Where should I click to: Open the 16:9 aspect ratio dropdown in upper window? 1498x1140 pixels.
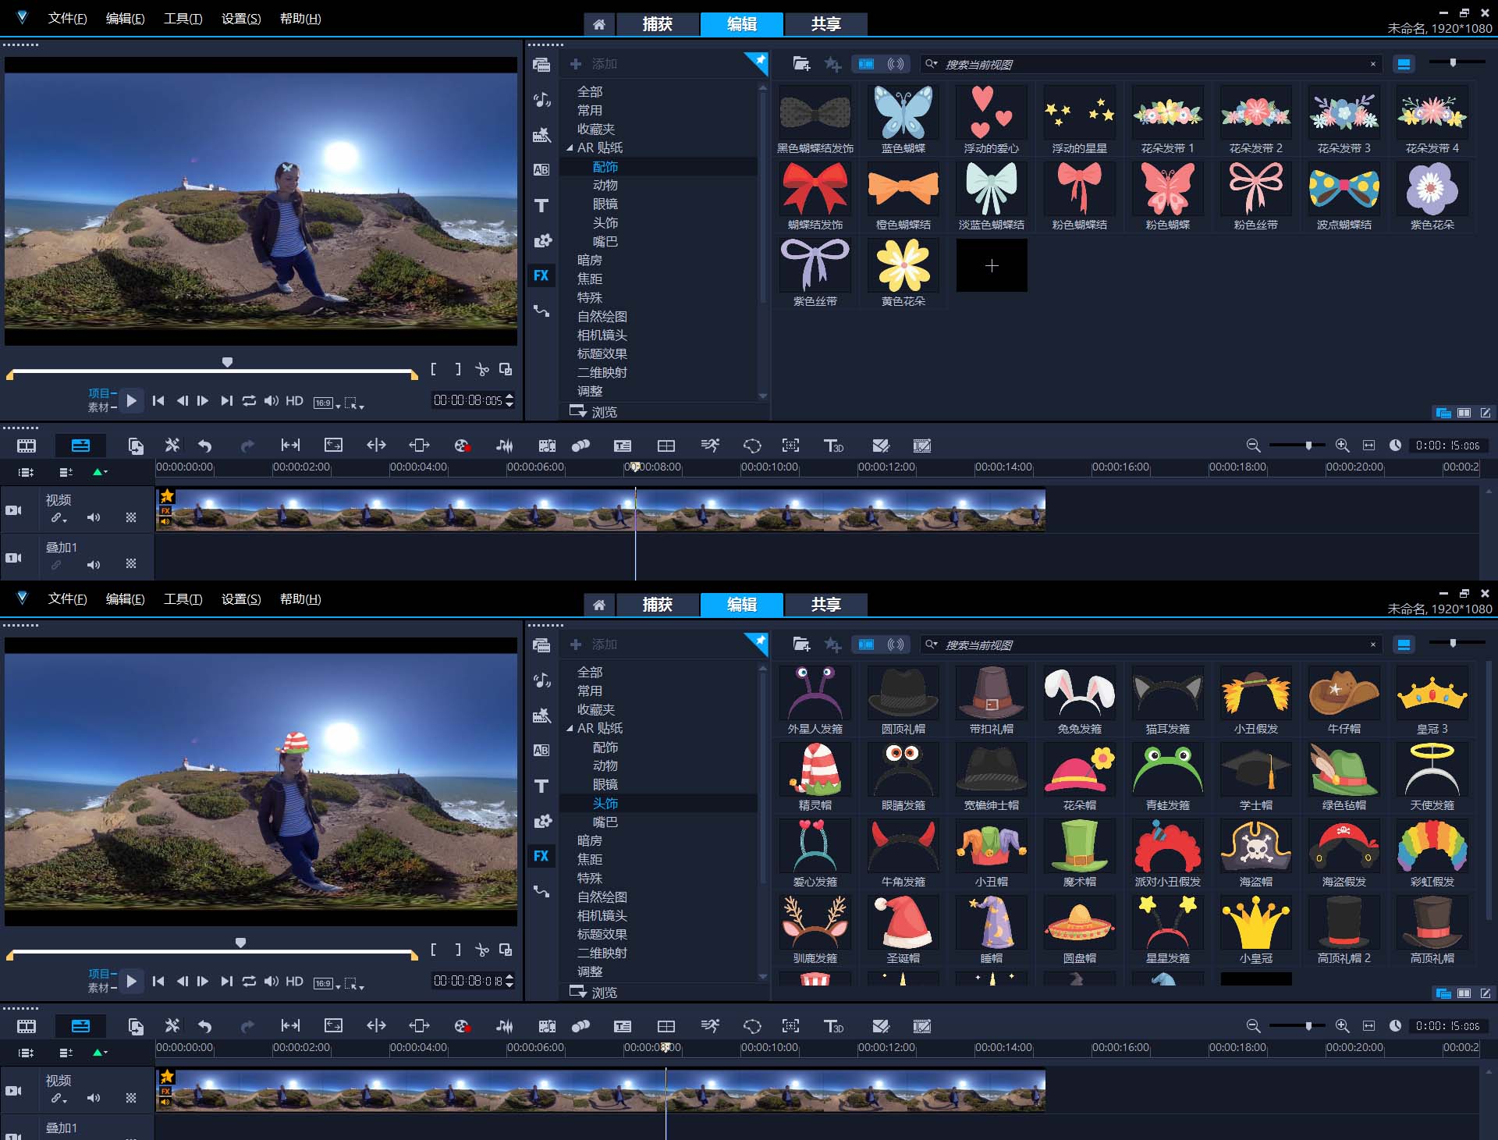[x=327, y=403]
